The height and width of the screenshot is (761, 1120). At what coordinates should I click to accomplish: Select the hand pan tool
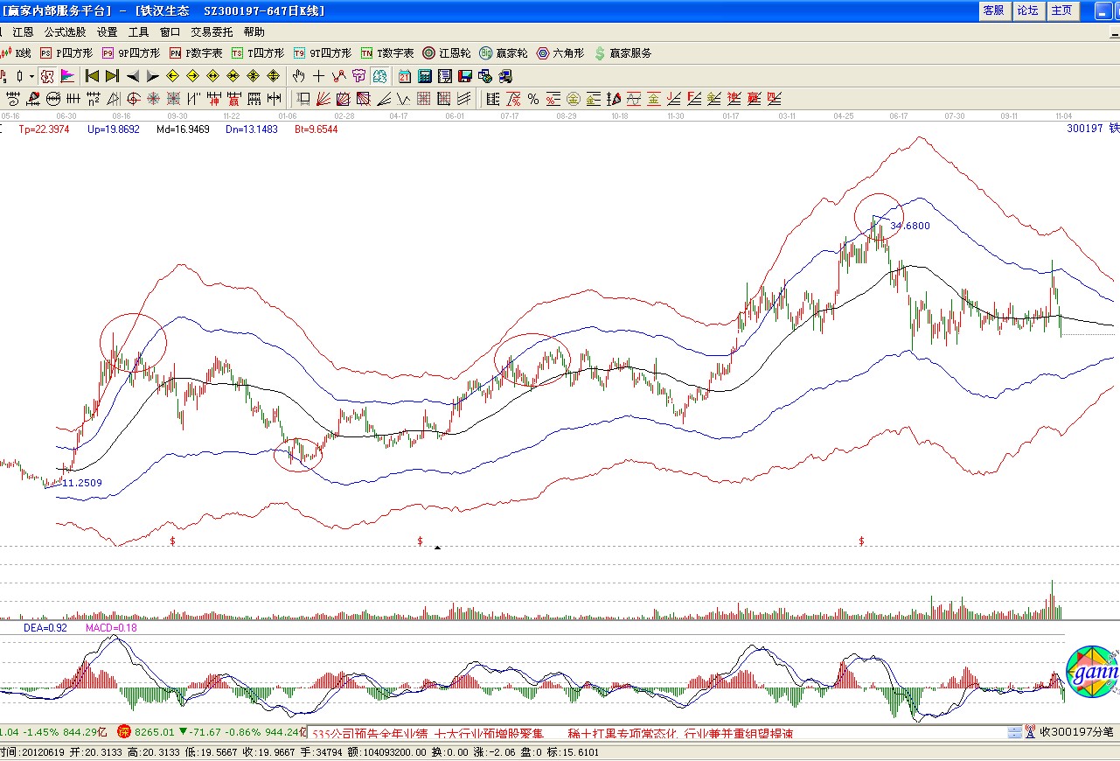[298, 76]
